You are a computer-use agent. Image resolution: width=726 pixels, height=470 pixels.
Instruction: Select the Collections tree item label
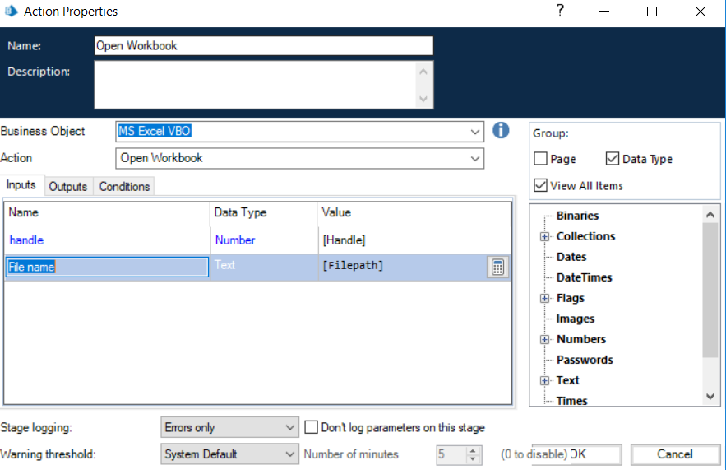(585, 236)
